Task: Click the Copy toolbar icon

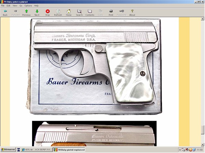Action: coord(100,13)
